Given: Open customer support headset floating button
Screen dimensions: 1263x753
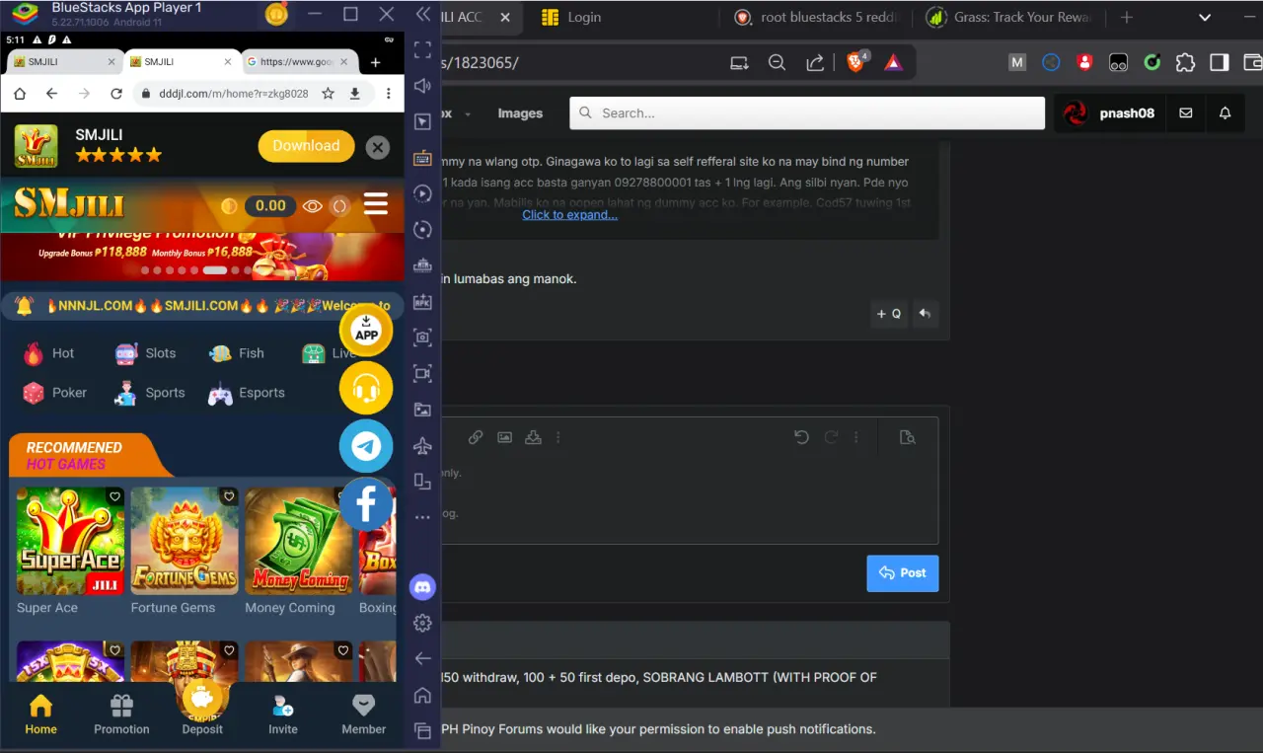Looking at the screenshot, I should tap(366, 389).
